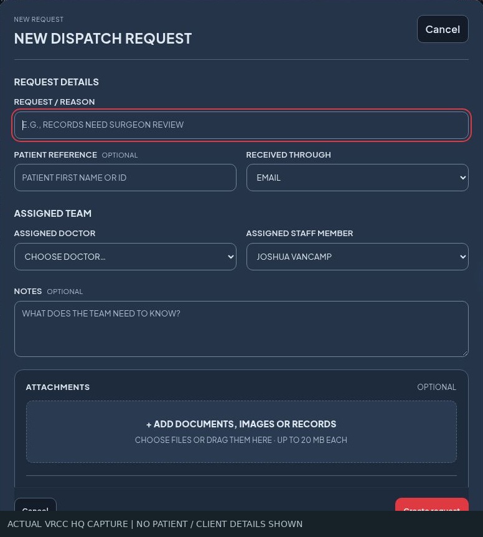
Task: Click the New Request breadcrumb label
Action: 39,19
